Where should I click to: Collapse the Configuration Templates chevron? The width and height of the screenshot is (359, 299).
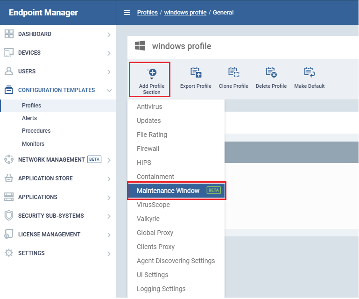coord(109,91)
